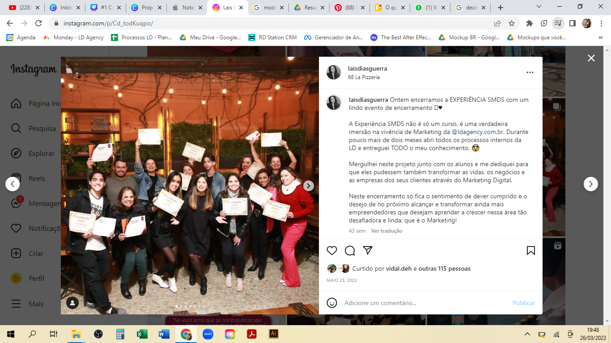
Task: Go to the previous post arrow
Action: [13, 184]
